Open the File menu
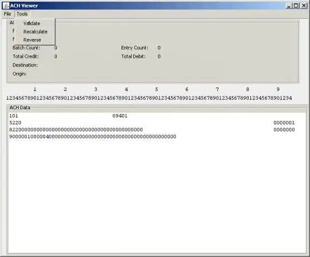 pos(8,14)
